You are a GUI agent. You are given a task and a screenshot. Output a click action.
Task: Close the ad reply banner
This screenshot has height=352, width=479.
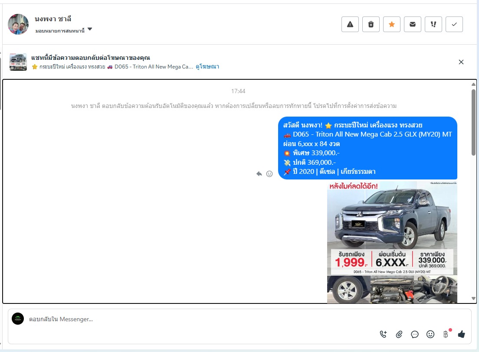(x=461, y=62)
